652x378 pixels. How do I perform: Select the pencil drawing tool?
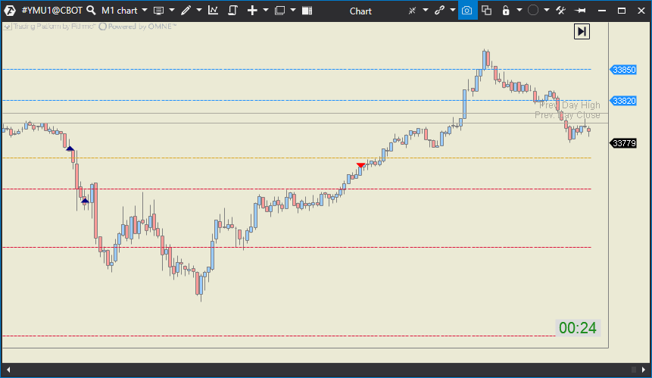click(x=186, y=11)
